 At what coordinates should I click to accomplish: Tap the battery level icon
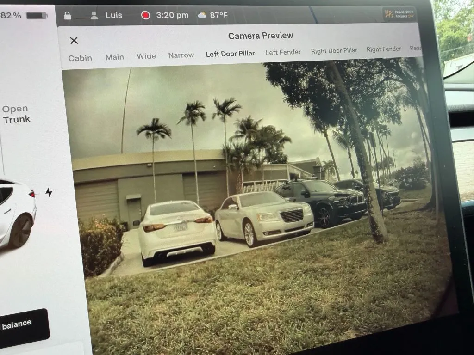tap(37, 16)
